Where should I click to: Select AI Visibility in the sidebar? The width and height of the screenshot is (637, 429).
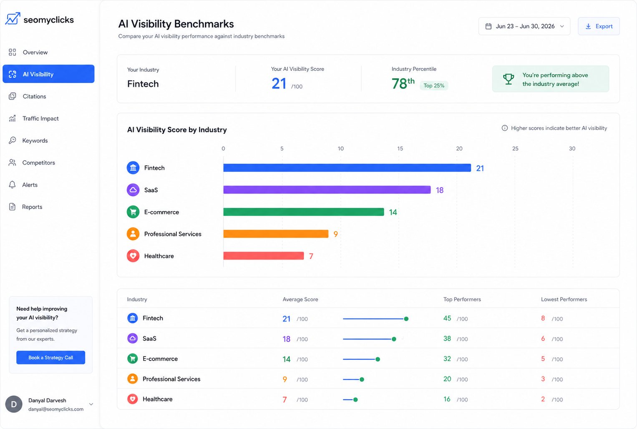click(x=48, y=74)
